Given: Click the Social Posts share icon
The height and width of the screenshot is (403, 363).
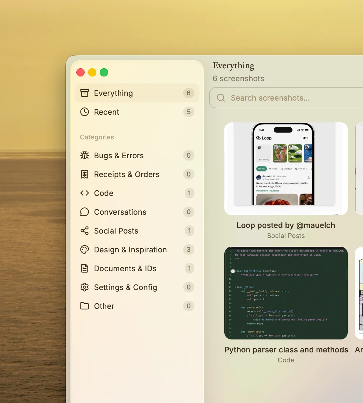Looking at the screenshot, I should point(85,231).
